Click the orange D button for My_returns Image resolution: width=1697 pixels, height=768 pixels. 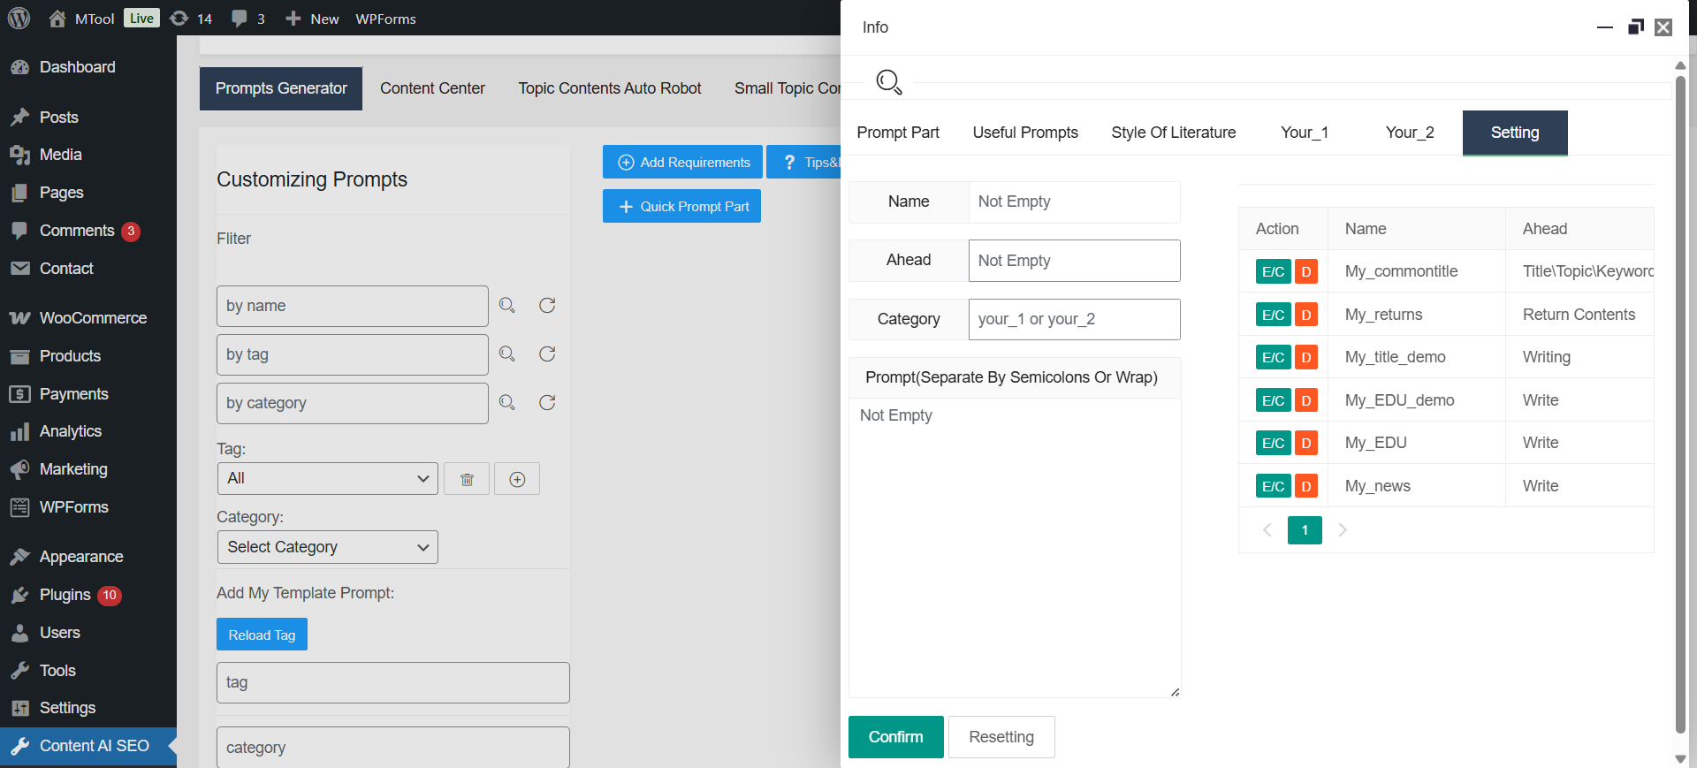pyautogui.click(x=1305, y=315)
